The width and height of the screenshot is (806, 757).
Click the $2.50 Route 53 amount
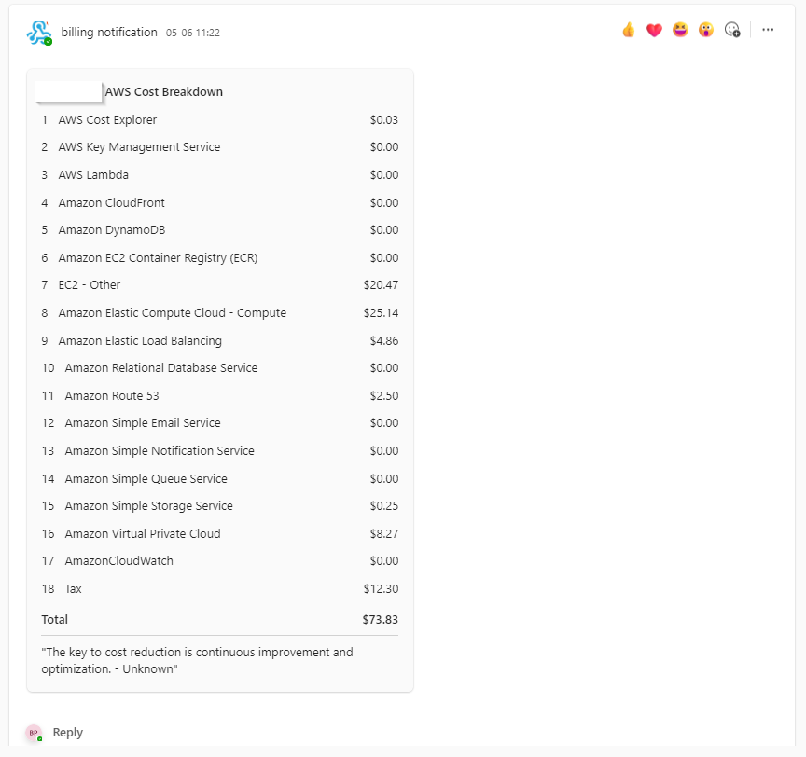[x=384, y=396]
